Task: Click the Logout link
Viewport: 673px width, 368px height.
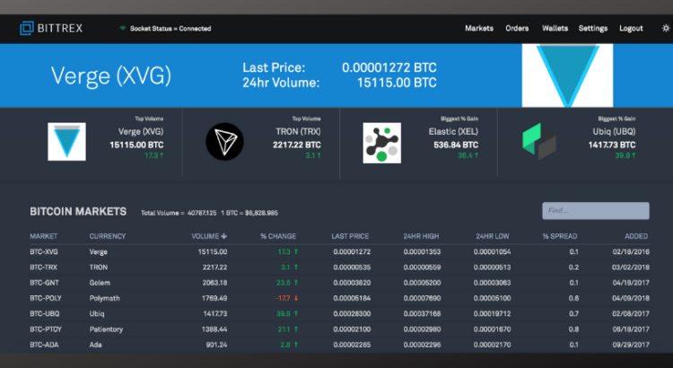Action: [x=631, y=29]
